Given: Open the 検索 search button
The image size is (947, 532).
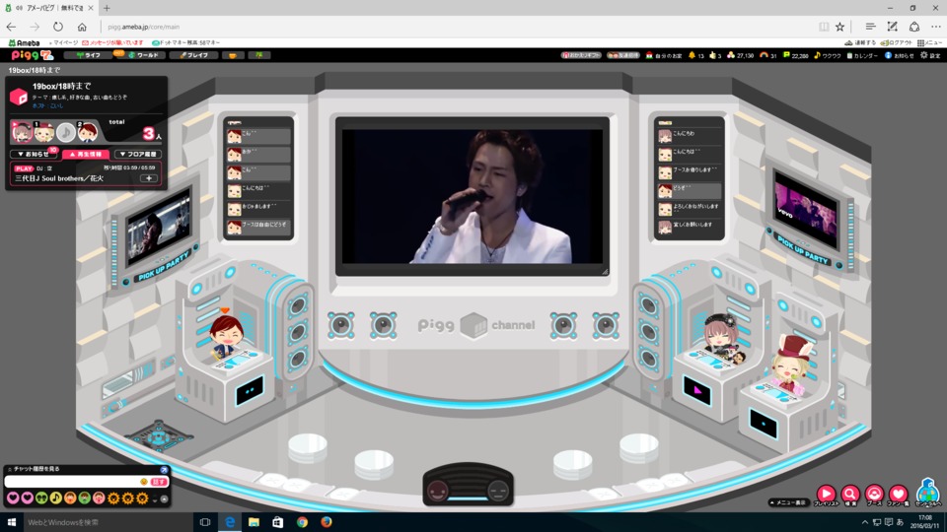Looking at the screenshot, I should click(850, 496).
